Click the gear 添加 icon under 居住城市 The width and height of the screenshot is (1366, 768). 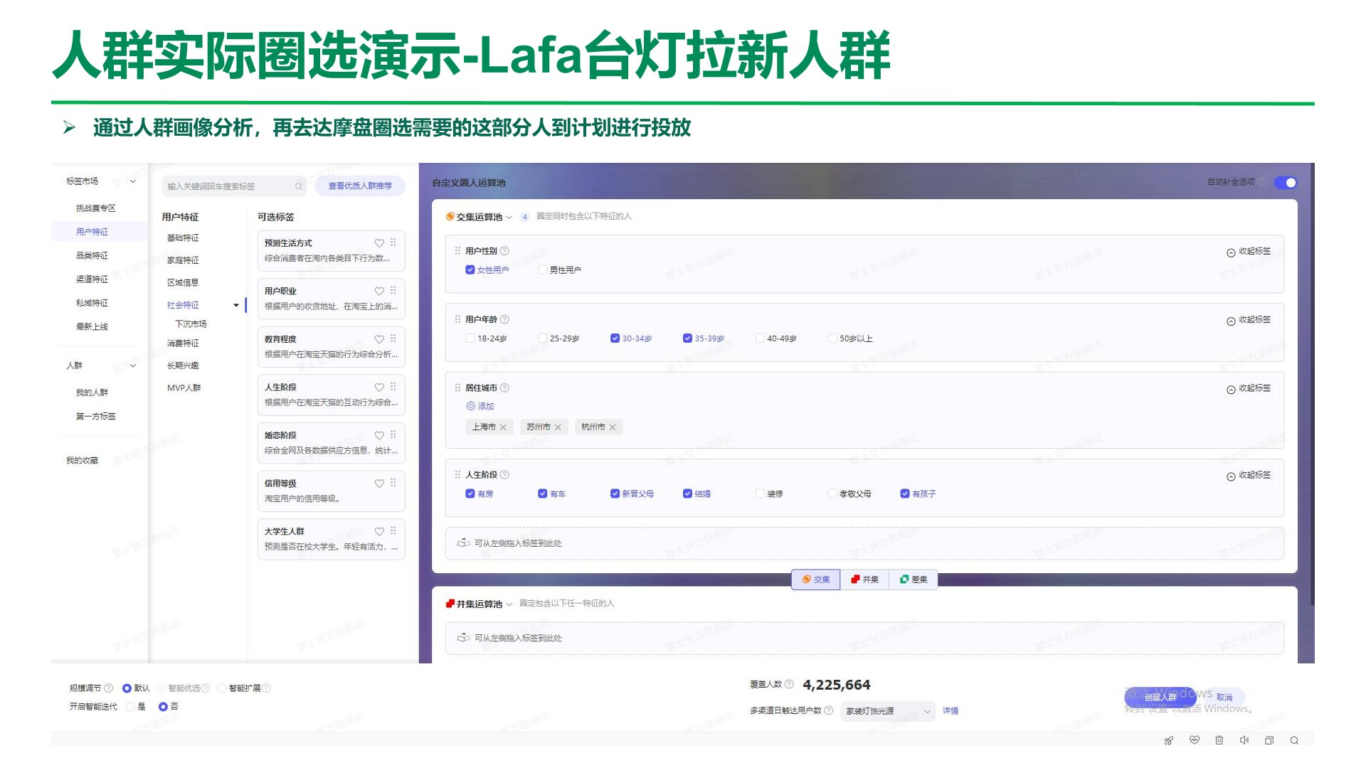pyautogui.click(x=470, y=406)
